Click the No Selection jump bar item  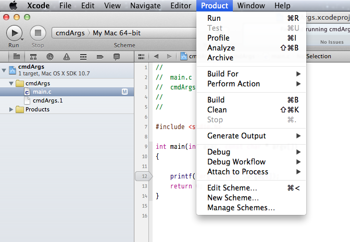click(x=319, y=56)
